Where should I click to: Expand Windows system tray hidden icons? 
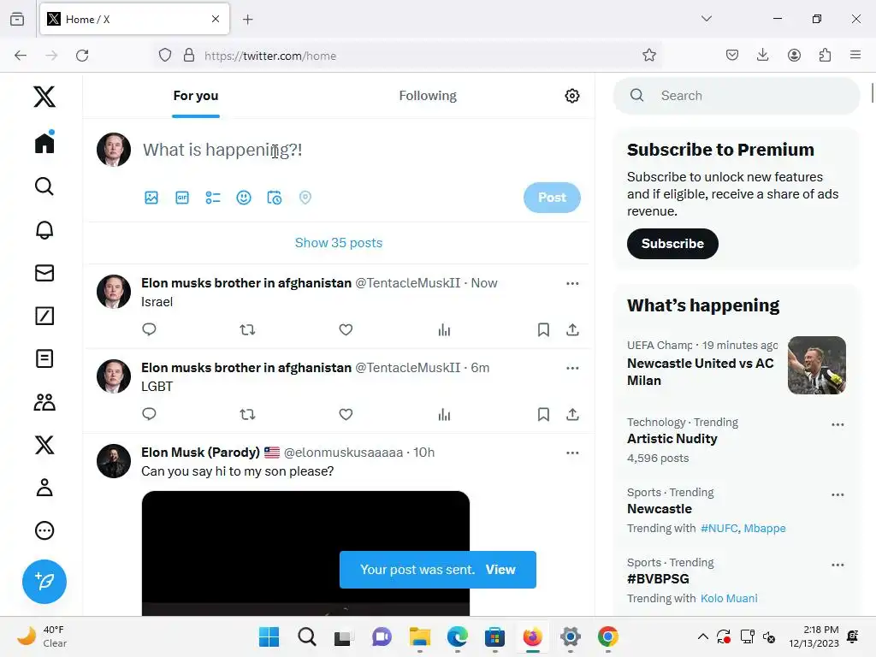[x=703, y=636]
